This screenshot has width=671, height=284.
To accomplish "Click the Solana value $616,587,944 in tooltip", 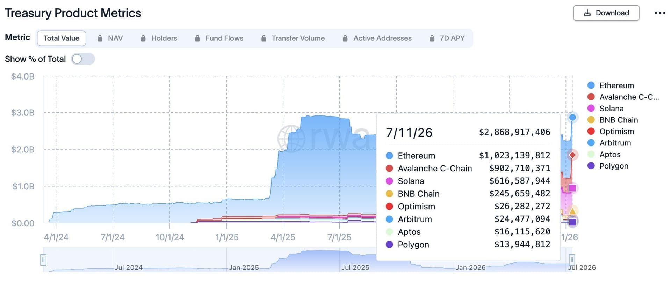I will click(520, 181).
